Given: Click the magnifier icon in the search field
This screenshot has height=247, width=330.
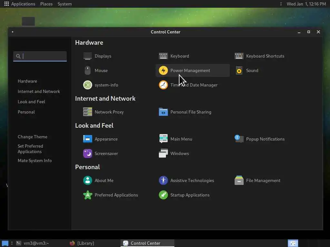Looking at the screenshot, I should click(18, 56).
